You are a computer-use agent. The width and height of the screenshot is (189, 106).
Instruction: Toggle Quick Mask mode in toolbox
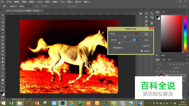[x=2, y=98]
